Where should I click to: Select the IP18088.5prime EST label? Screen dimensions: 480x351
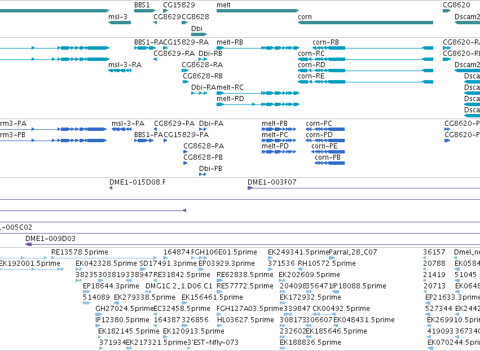(x=359, y=286)
